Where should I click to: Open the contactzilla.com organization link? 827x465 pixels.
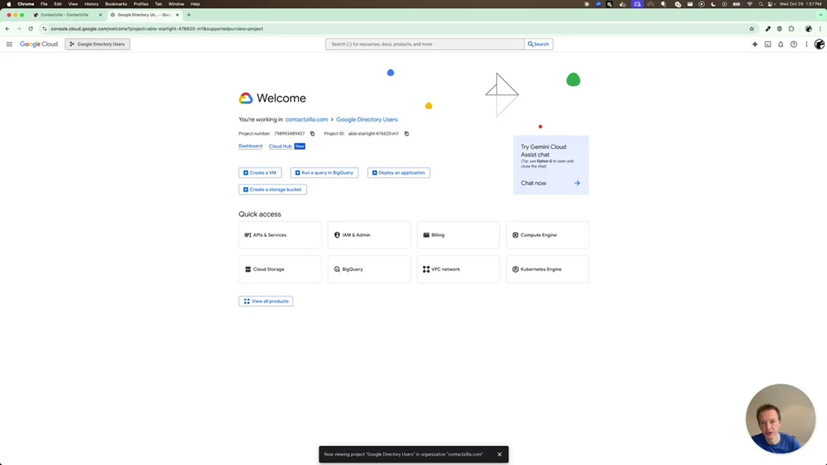coord(307,119)
